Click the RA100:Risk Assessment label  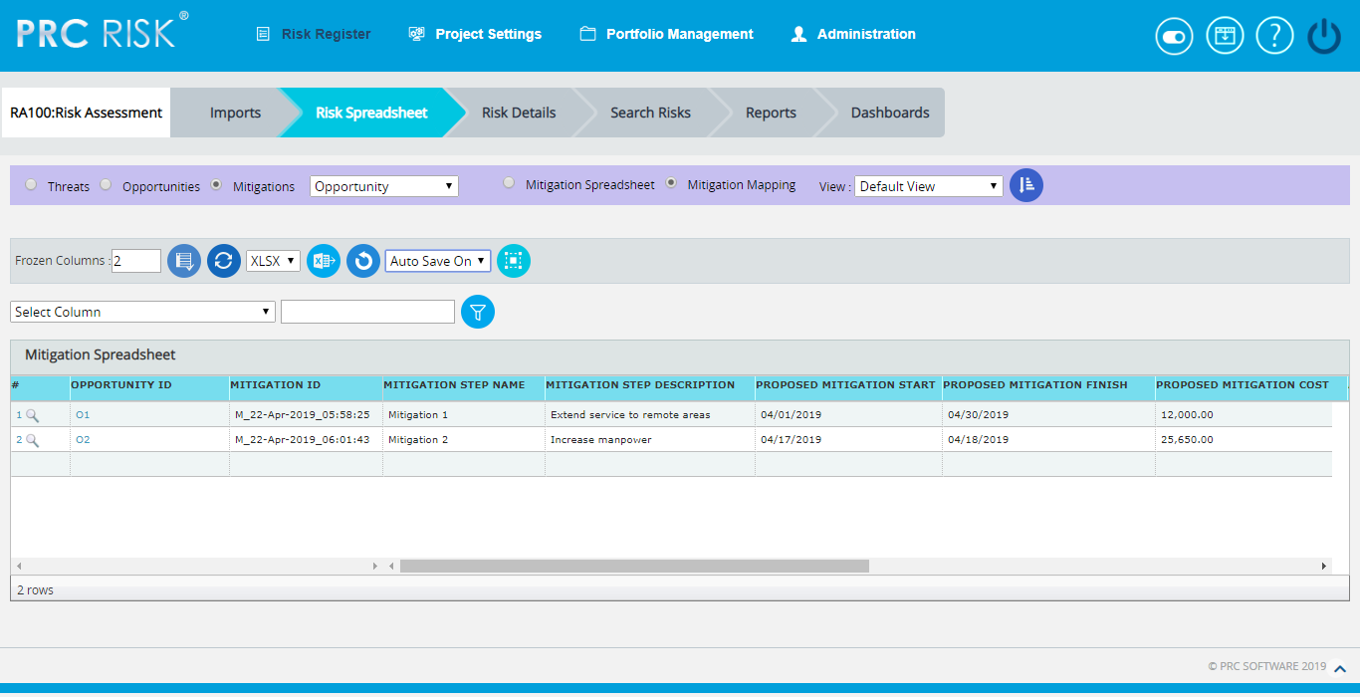86,113
